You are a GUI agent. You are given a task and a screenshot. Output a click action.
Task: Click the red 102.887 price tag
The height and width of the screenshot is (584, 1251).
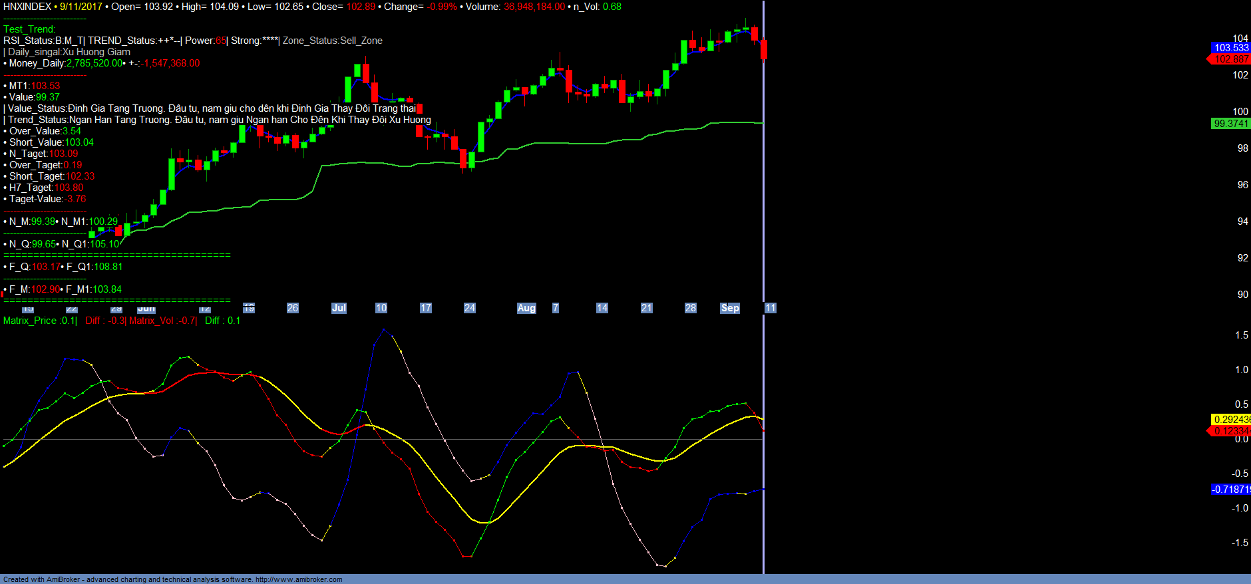[1231, 59]
